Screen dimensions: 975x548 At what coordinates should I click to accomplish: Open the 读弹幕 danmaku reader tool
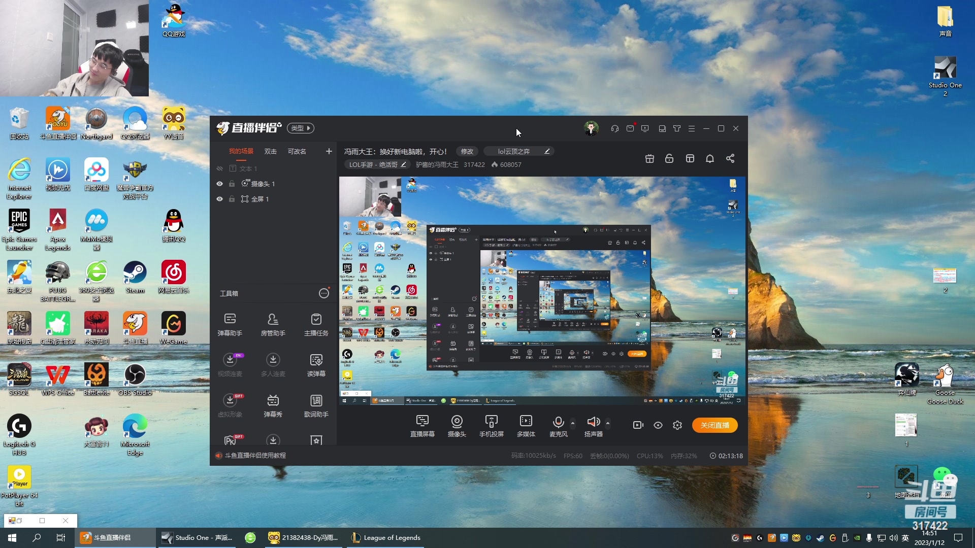click(316, 365)
